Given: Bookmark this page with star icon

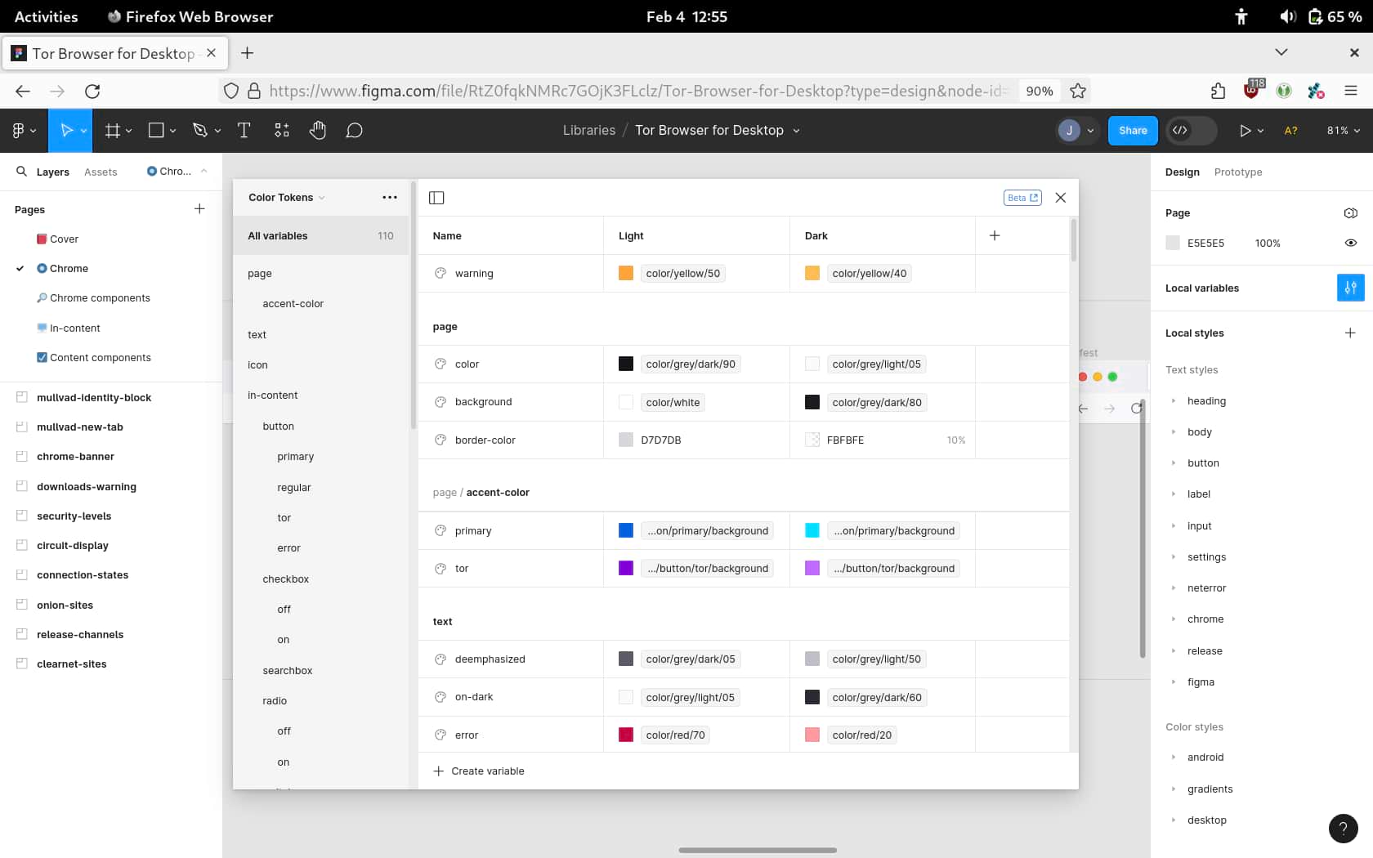Looking at the screenshot, I should point(1078,92).
